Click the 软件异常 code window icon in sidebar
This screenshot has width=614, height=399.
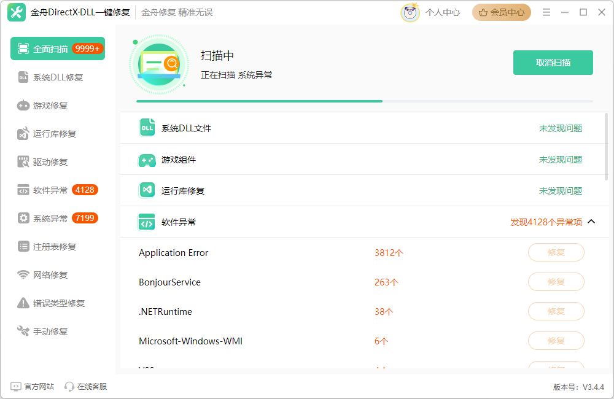23,190
